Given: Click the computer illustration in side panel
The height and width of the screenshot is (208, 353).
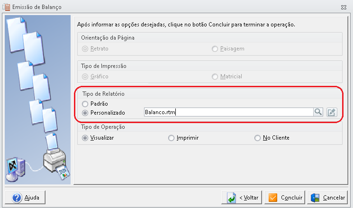Looking at the screenshot, I should 15,169.
